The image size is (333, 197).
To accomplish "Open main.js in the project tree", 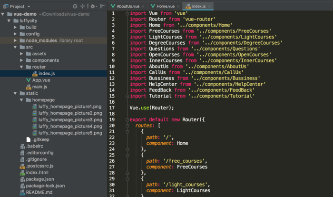I will 39,87.
